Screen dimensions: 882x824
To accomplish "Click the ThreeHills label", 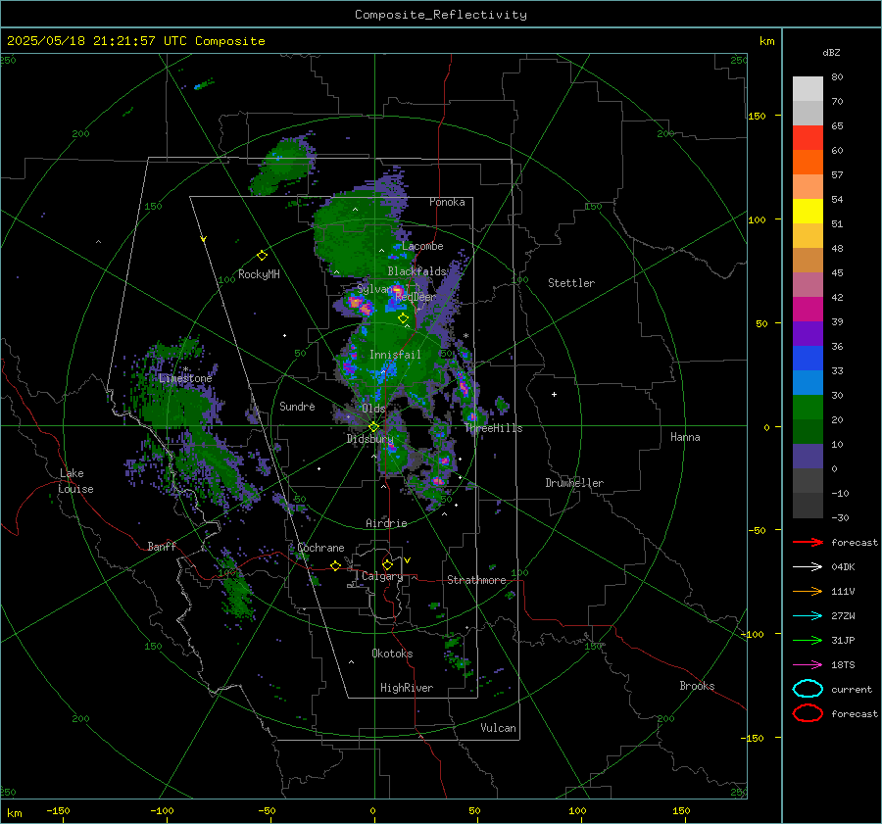I will coord(493,428).
